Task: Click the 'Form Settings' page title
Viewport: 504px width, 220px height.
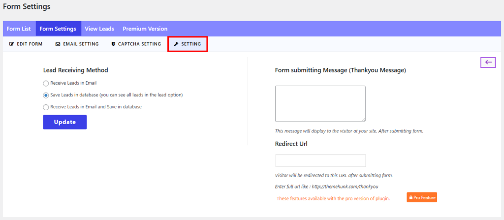Action: click(27, 6)
